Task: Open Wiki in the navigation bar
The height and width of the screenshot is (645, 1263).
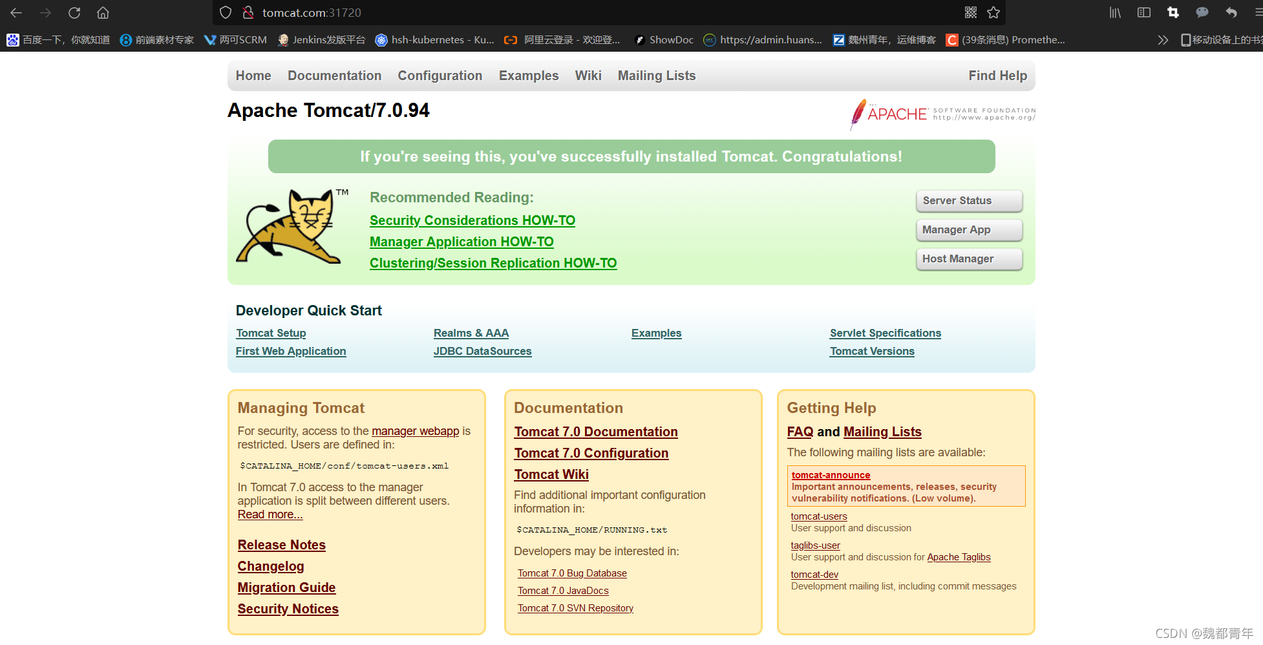Action: click(x=588, y=76)
